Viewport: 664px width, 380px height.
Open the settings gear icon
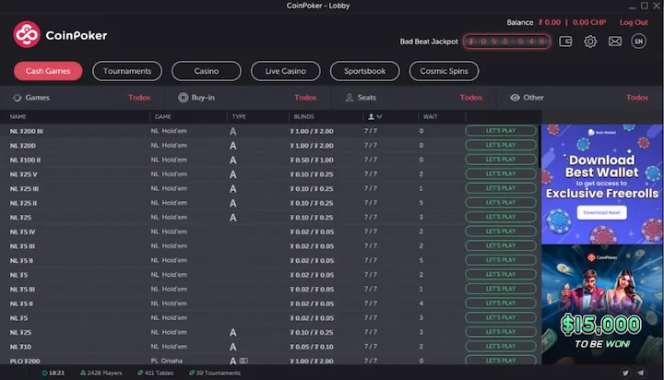click(x=590, y=42)
